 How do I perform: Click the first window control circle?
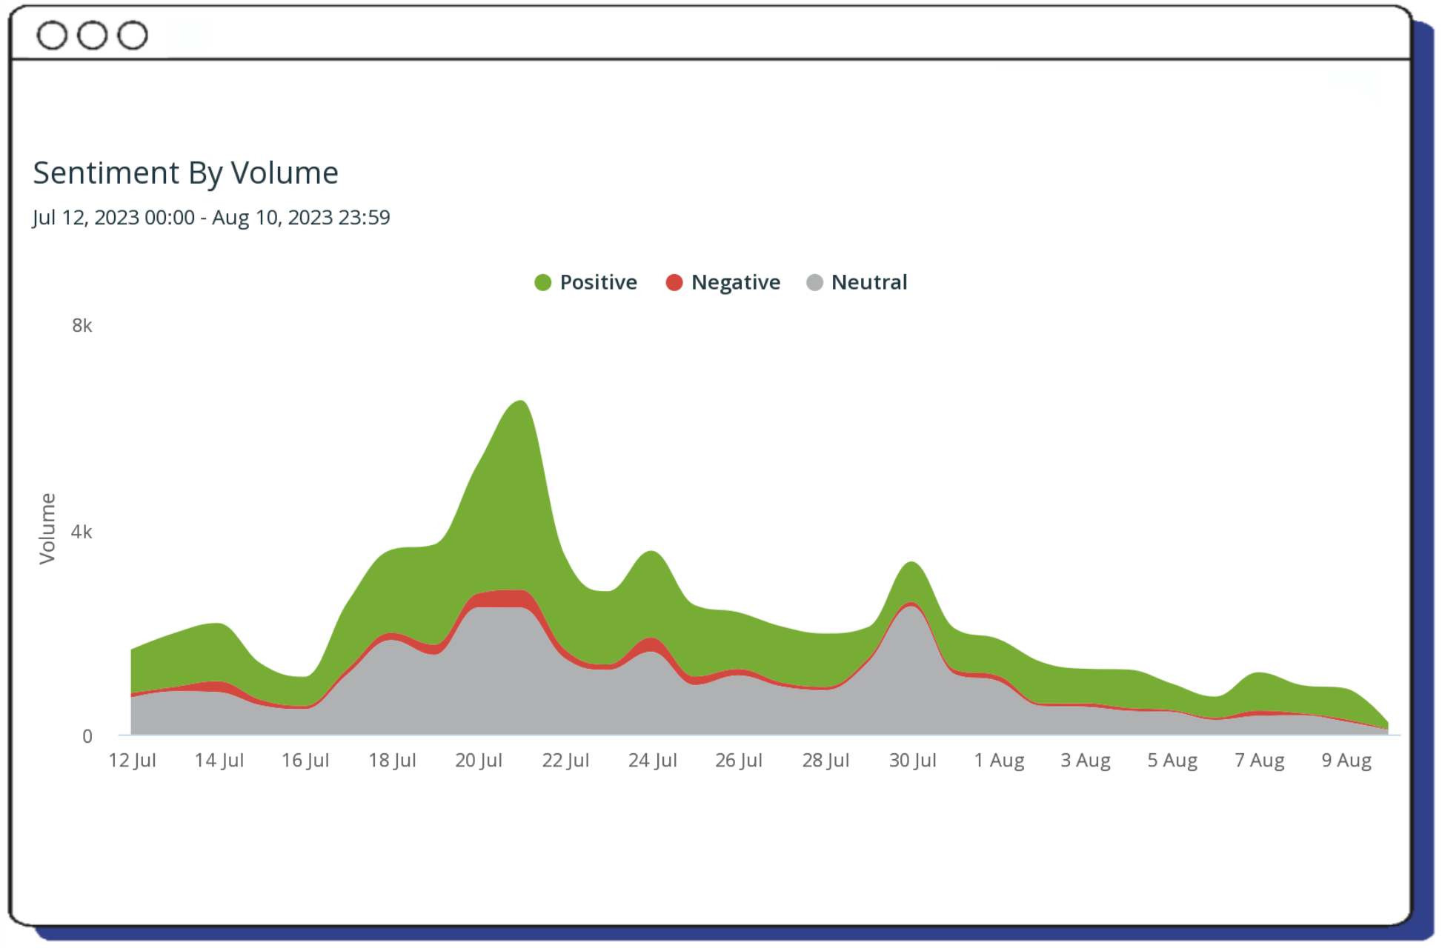tap(52, 35)
